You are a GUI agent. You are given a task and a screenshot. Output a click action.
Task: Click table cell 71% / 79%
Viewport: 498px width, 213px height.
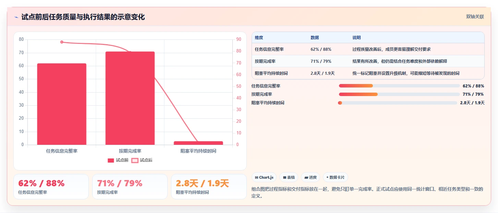tap(321, 61)
